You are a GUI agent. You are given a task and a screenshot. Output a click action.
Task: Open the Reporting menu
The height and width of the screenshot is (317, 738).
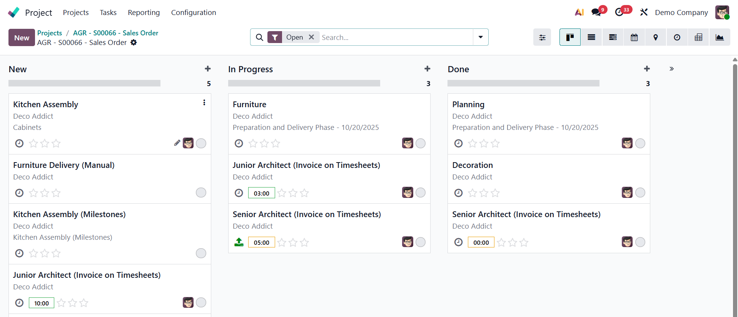[x=144, y=13]
